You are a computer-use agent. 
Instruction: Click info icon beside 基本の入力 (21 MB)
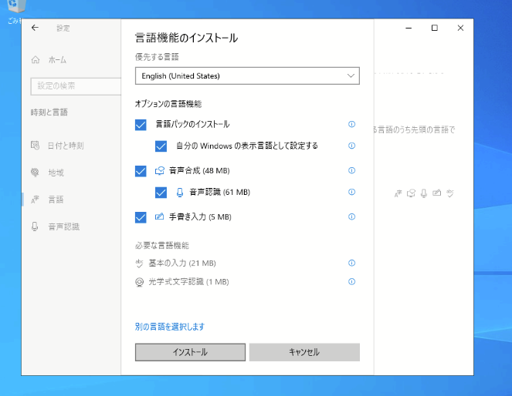351,263
